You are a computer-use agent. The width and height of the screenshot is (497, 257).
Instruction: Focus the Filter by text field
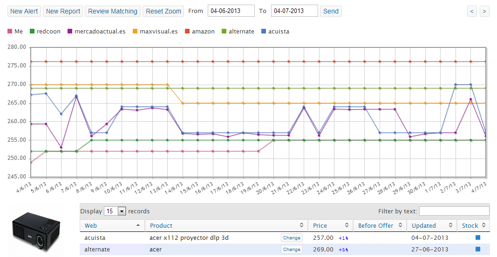point(454,211)
